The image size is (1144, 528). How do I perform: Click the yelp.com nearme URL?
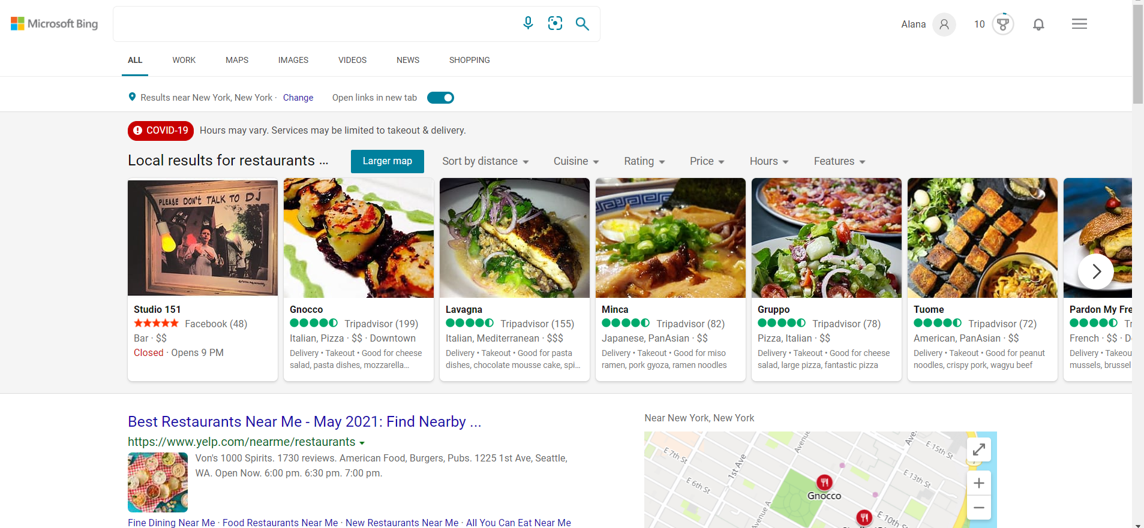tap(242, 442)
